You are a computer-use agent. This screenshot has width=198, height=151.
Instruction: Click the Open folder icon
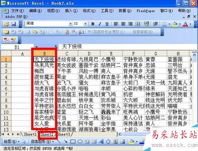(6, 24)
